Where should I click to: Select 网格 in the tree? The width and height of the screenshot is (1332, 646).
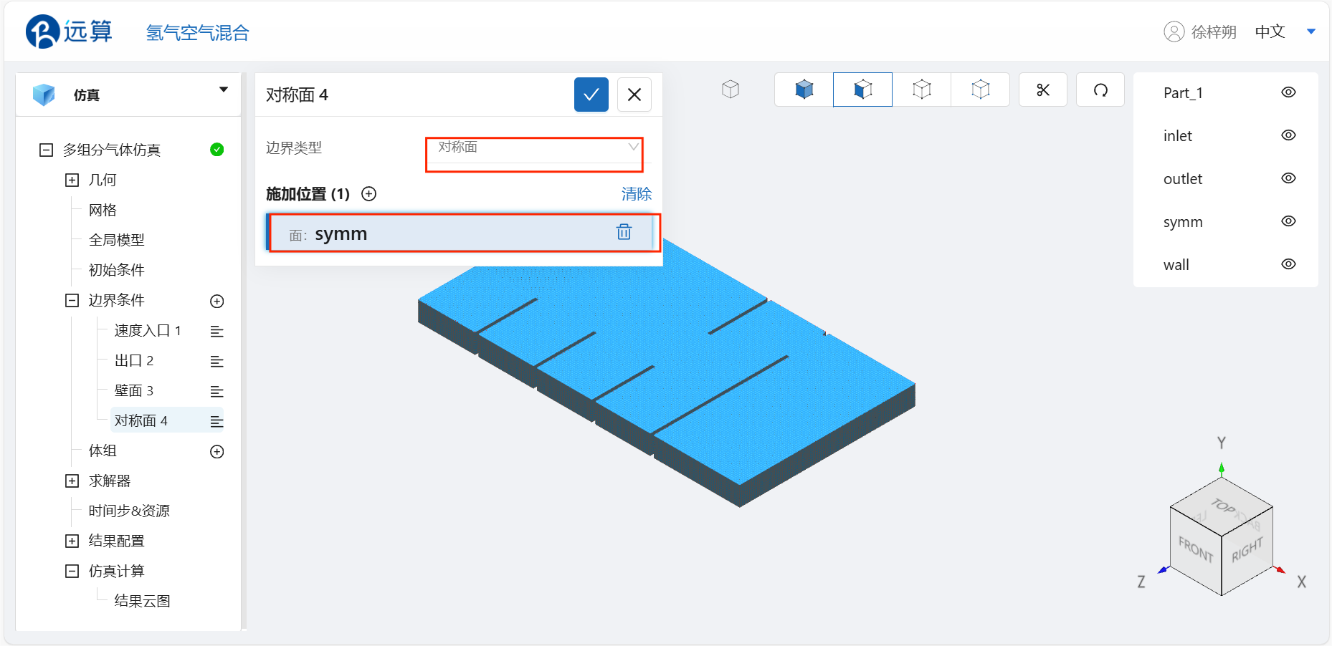tap(103, 210)
